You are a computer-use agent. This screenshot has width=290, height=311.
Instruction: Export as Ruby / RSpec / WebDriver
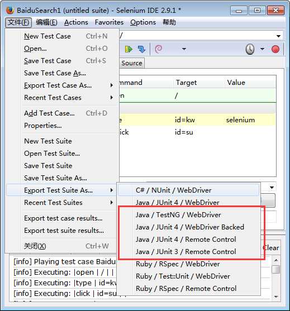[188, 264]
